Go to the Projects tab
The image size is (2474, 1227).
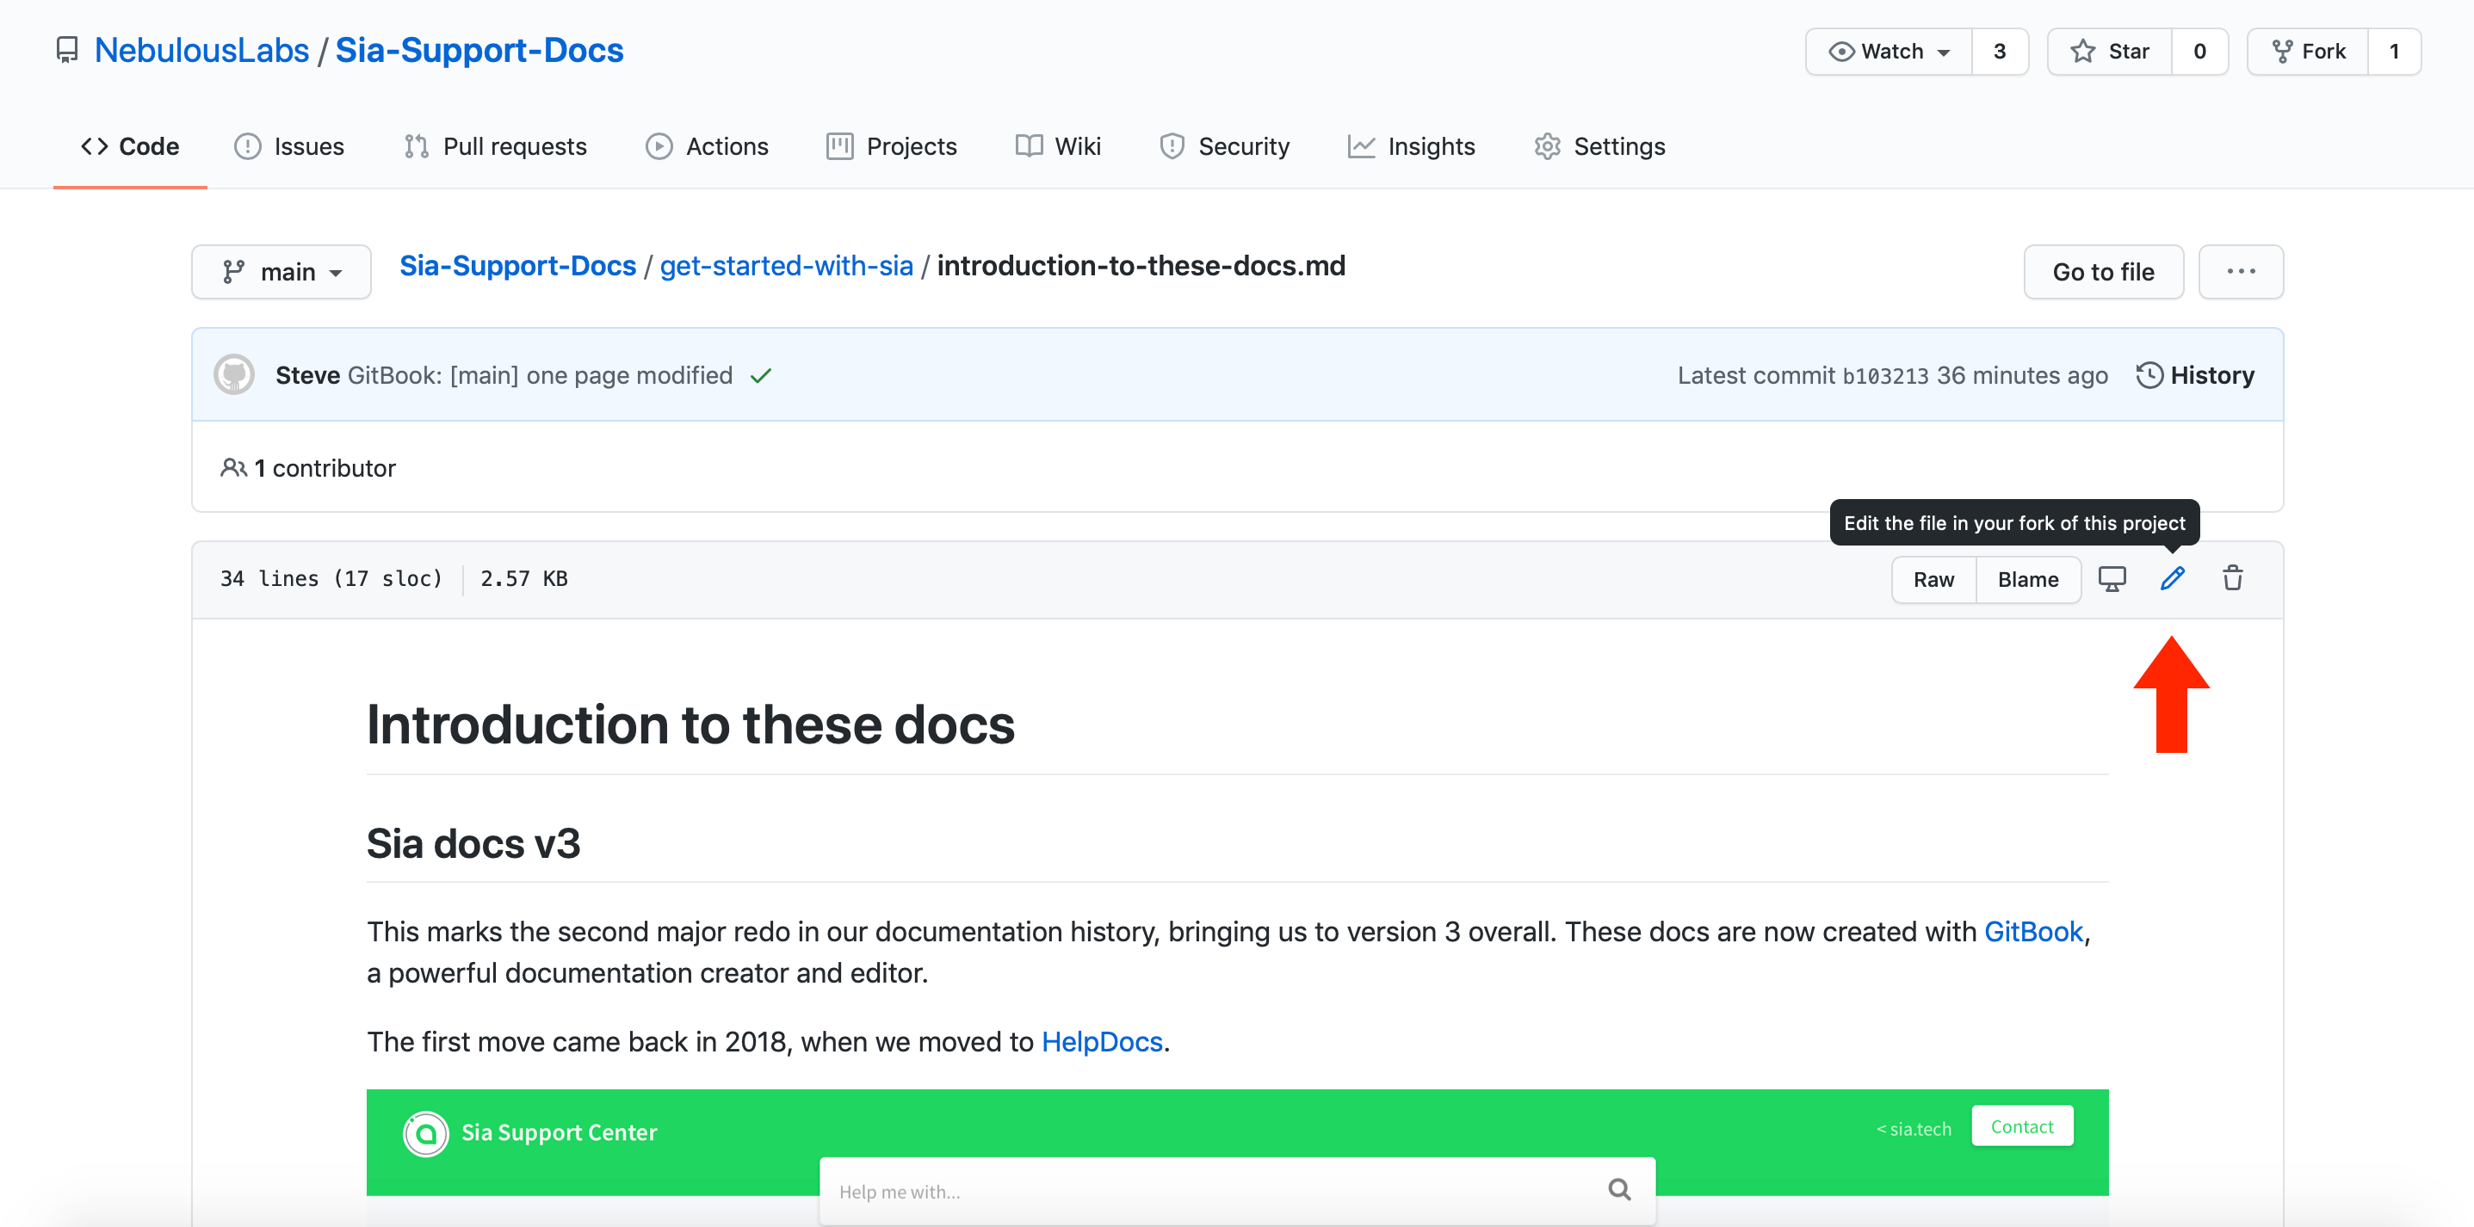coord(891,146)
